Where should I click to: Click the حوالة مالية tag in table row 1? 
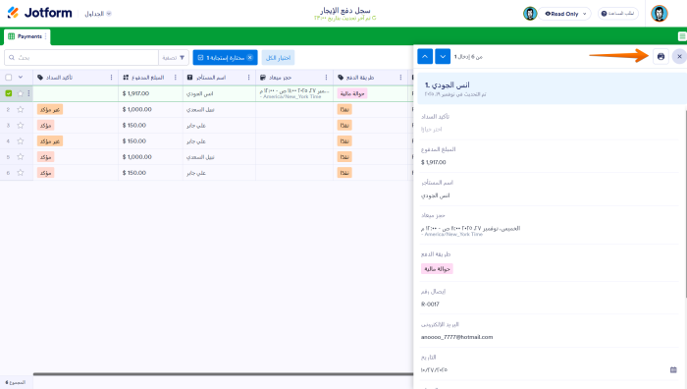point(352,93)
